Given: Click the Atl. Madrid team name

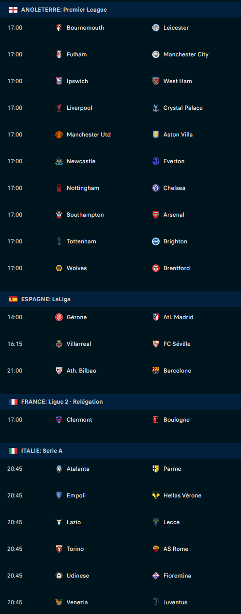Looking at the screenshot, I should (178, 317).
